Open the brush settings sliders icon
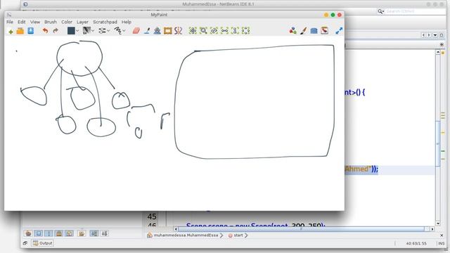 tap(102, 31)
